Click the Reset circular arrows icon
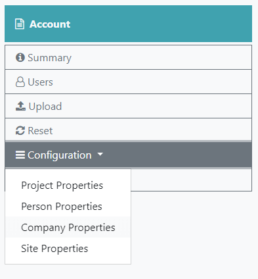Image resolution: width=258 pixels, height=279 pixels. tap(20, 130)
